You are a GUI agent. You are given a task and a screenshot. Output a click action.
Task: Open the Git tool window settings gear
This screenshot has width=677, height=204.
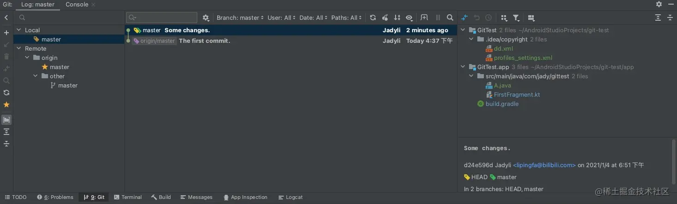(x=659, y=4)
